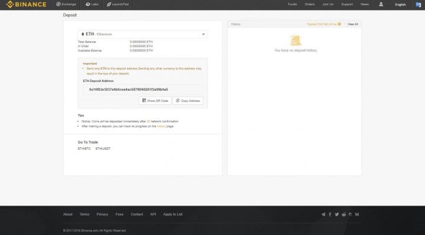Open the Funds menu
425x235 pixels.
[x=292, y=4]
